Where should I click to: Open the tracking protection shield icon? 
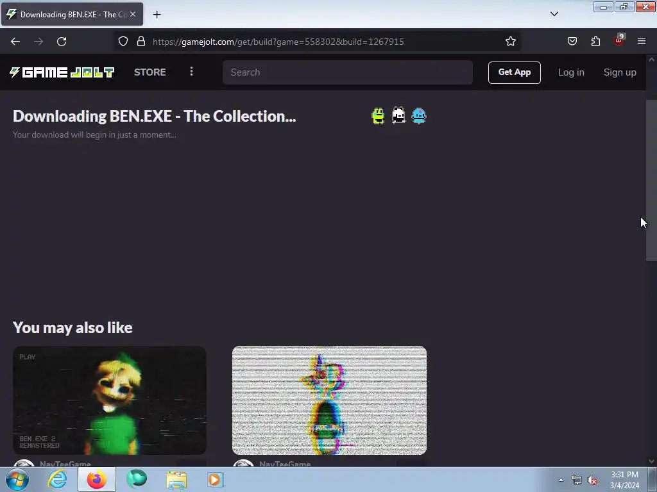(123, 41)
